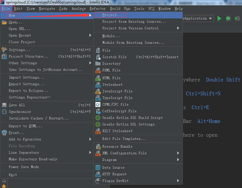Screen dimensions: 242x188
Task: Toggle Power Save Mode
Action: pos(47,167)
